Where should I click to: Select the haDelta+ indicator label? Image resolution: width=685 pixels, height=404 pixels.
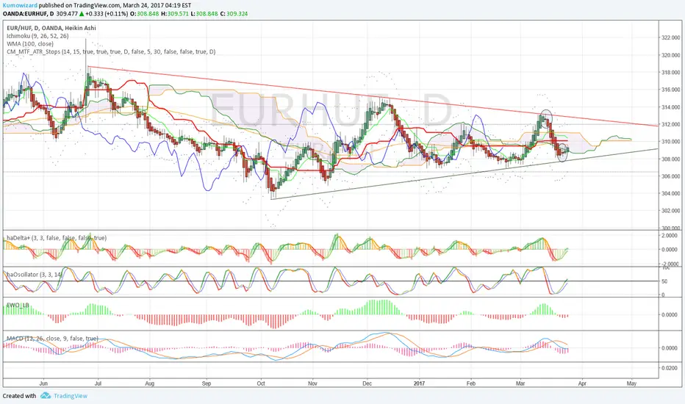coord(57,238)
